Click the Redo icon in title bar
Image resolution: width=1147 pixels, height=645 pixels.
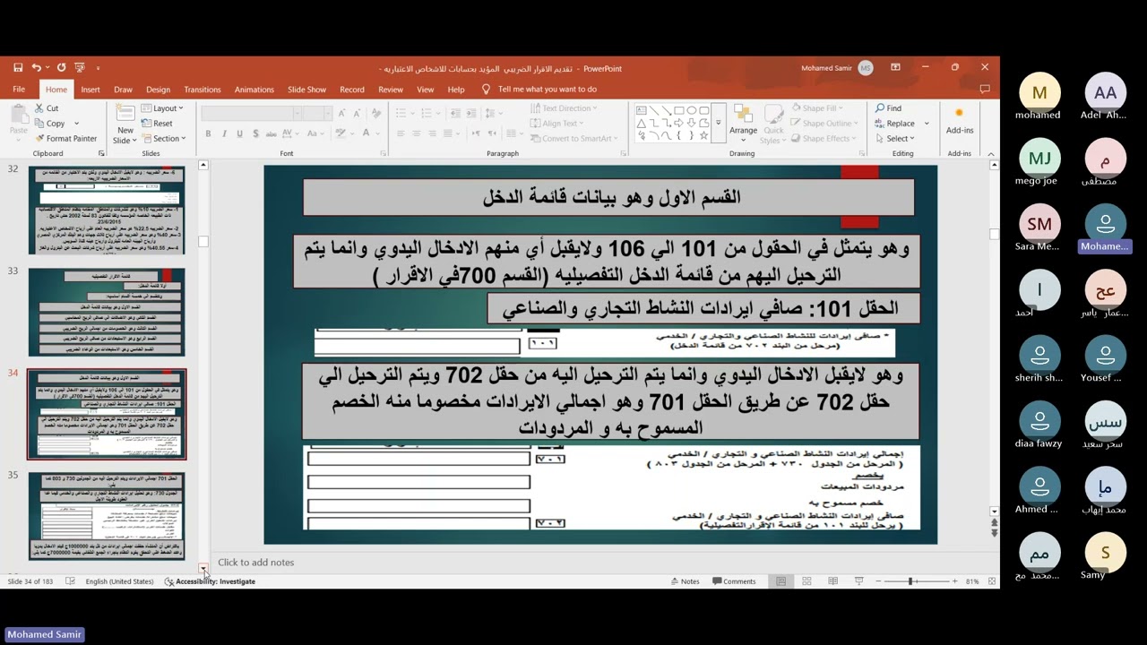[x=61, y=67]
